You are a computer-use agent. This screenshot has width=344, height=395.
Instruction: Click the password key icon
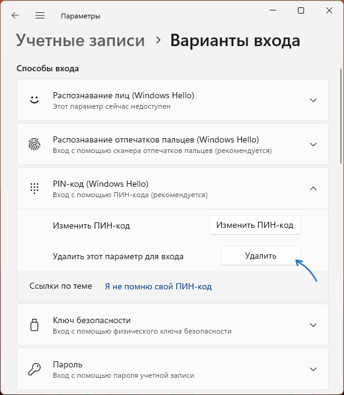pos(34,369)
